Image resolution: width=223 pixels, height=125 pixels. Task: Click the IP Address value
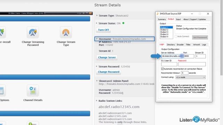tap(122, 42)
